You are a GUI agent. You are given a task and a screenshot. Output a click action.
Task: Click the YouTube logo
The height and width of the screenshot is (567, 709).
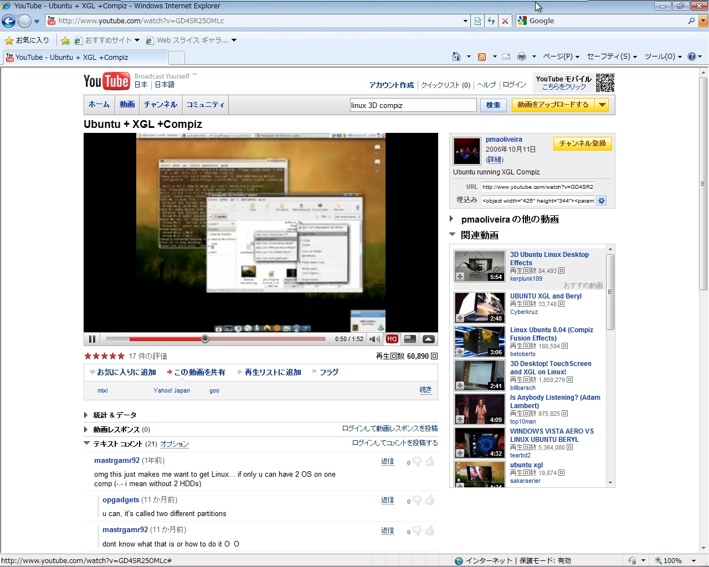[x=106, y=81]
